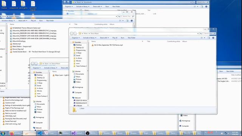Open Share with menu in Country Music window

[23, 21]
